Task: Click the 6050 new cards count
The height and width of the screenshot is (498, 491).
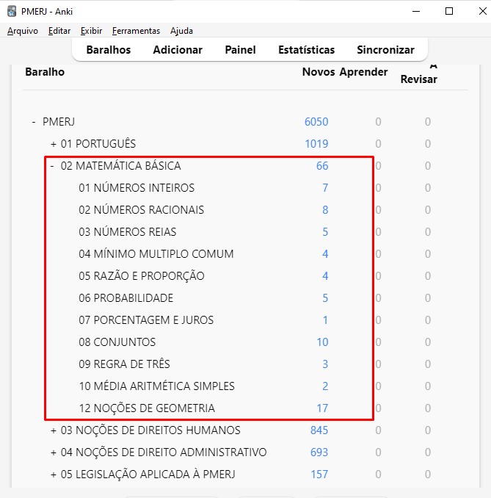Action: pyautogui.click(x=316, y=122)
